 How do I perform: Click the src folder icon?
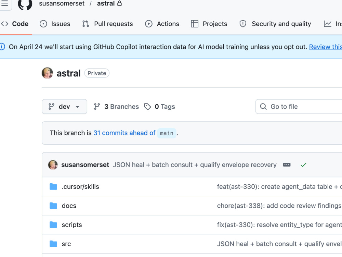pyautogui.click(x=53, y=244)
